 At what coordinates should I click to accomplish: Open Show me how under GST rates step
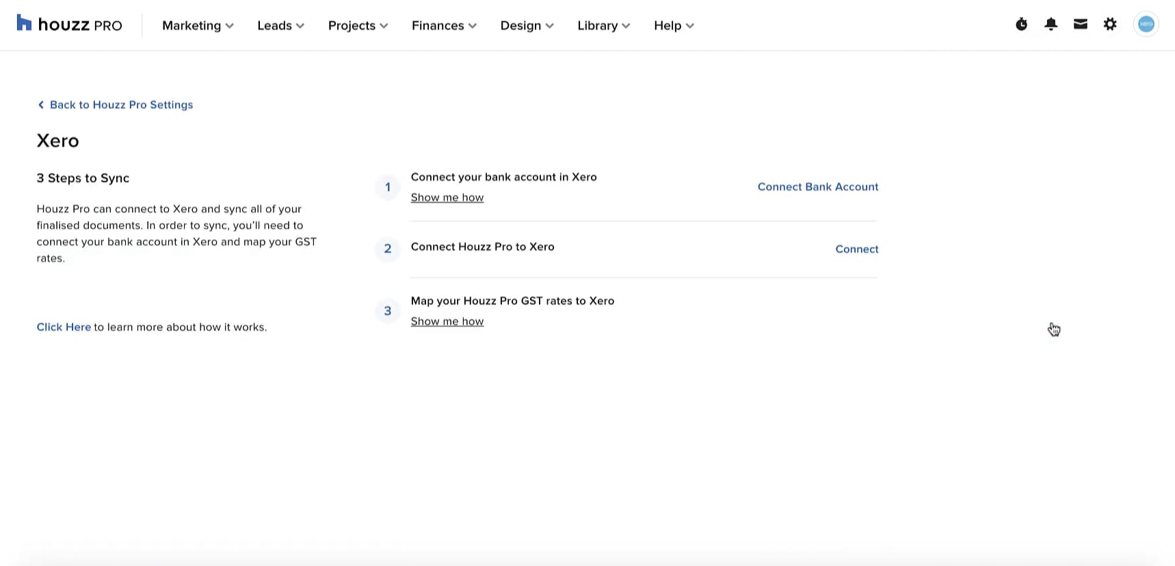tap(447, 321)
